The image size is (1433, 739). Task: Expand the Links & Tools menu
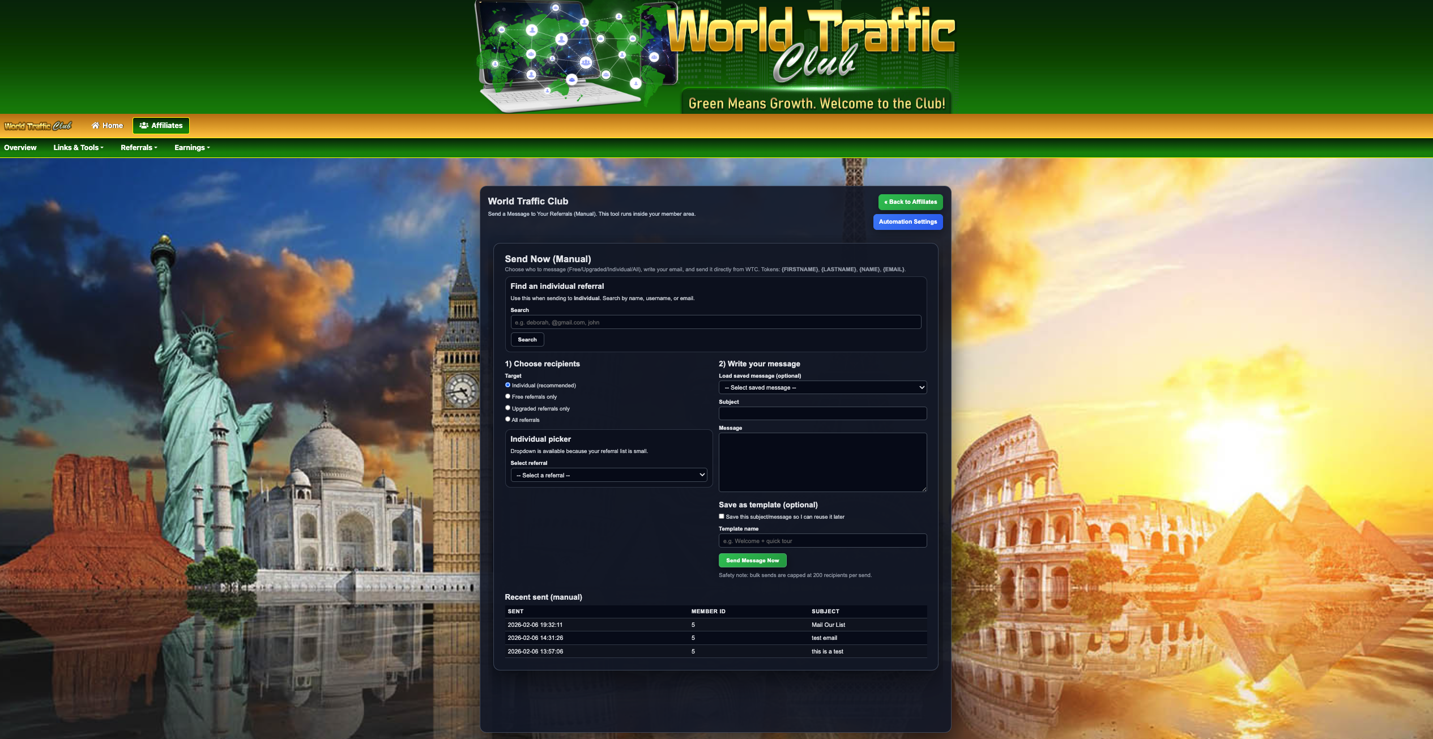[x=78, y=148]
